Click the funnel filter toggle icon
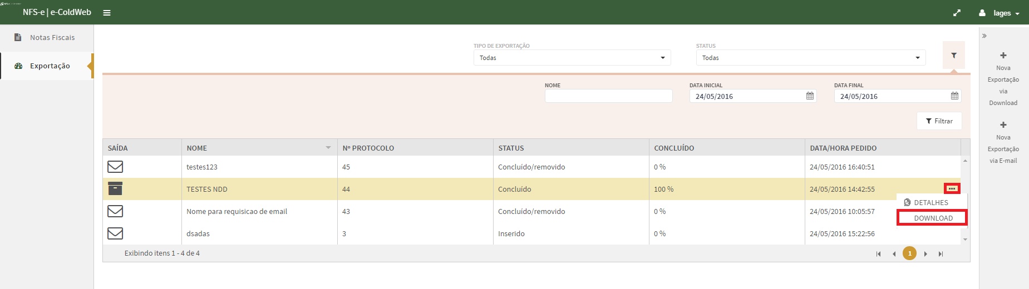 (x=953, y=56)
